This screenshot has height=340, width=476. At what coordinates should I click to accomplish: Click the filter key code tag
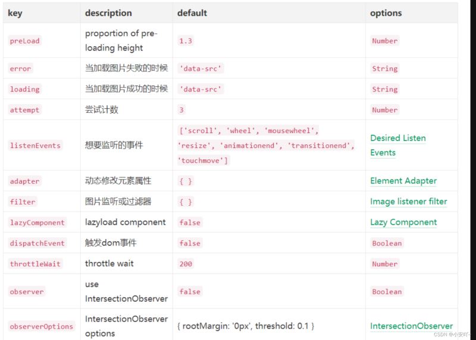(23, 202)
